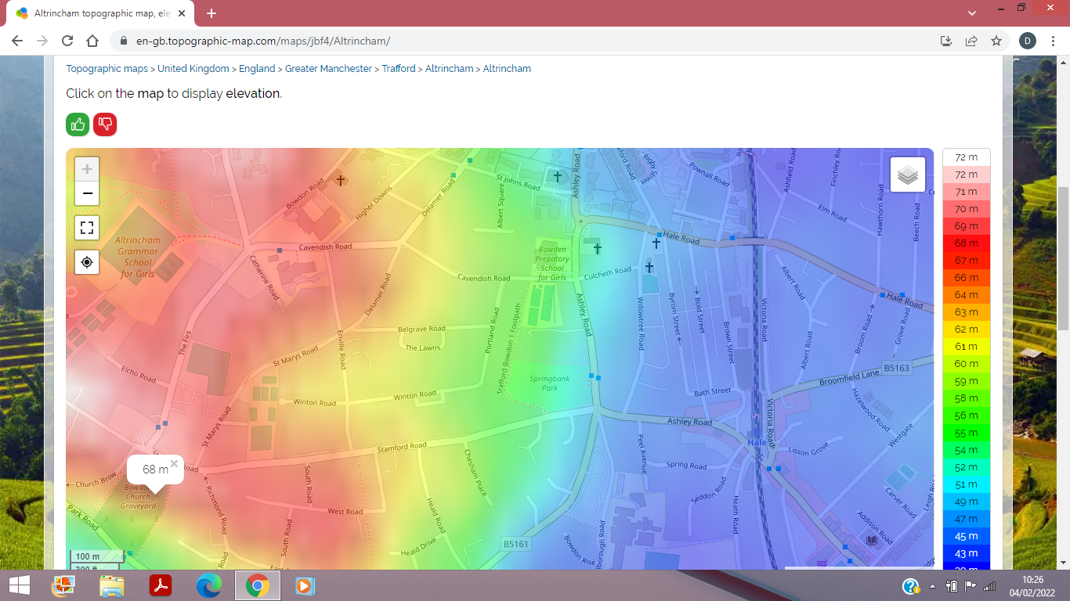Click the browser forward arrow
The image size is (1070, 601).
(x=42, y=41)
